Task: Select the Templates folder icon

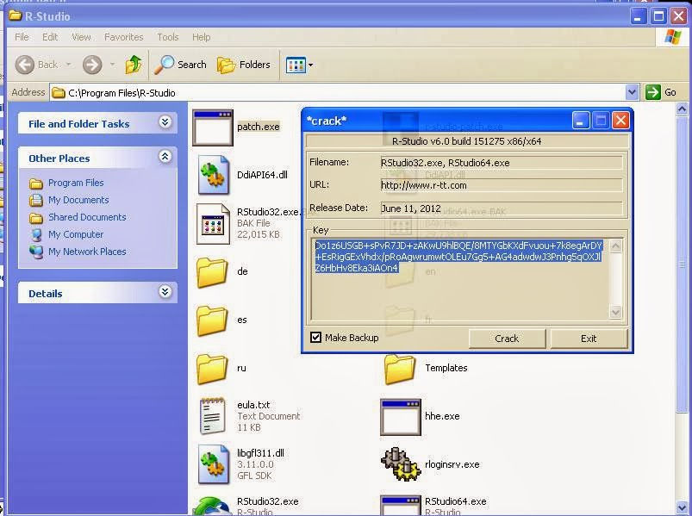Action: (400, 369)
